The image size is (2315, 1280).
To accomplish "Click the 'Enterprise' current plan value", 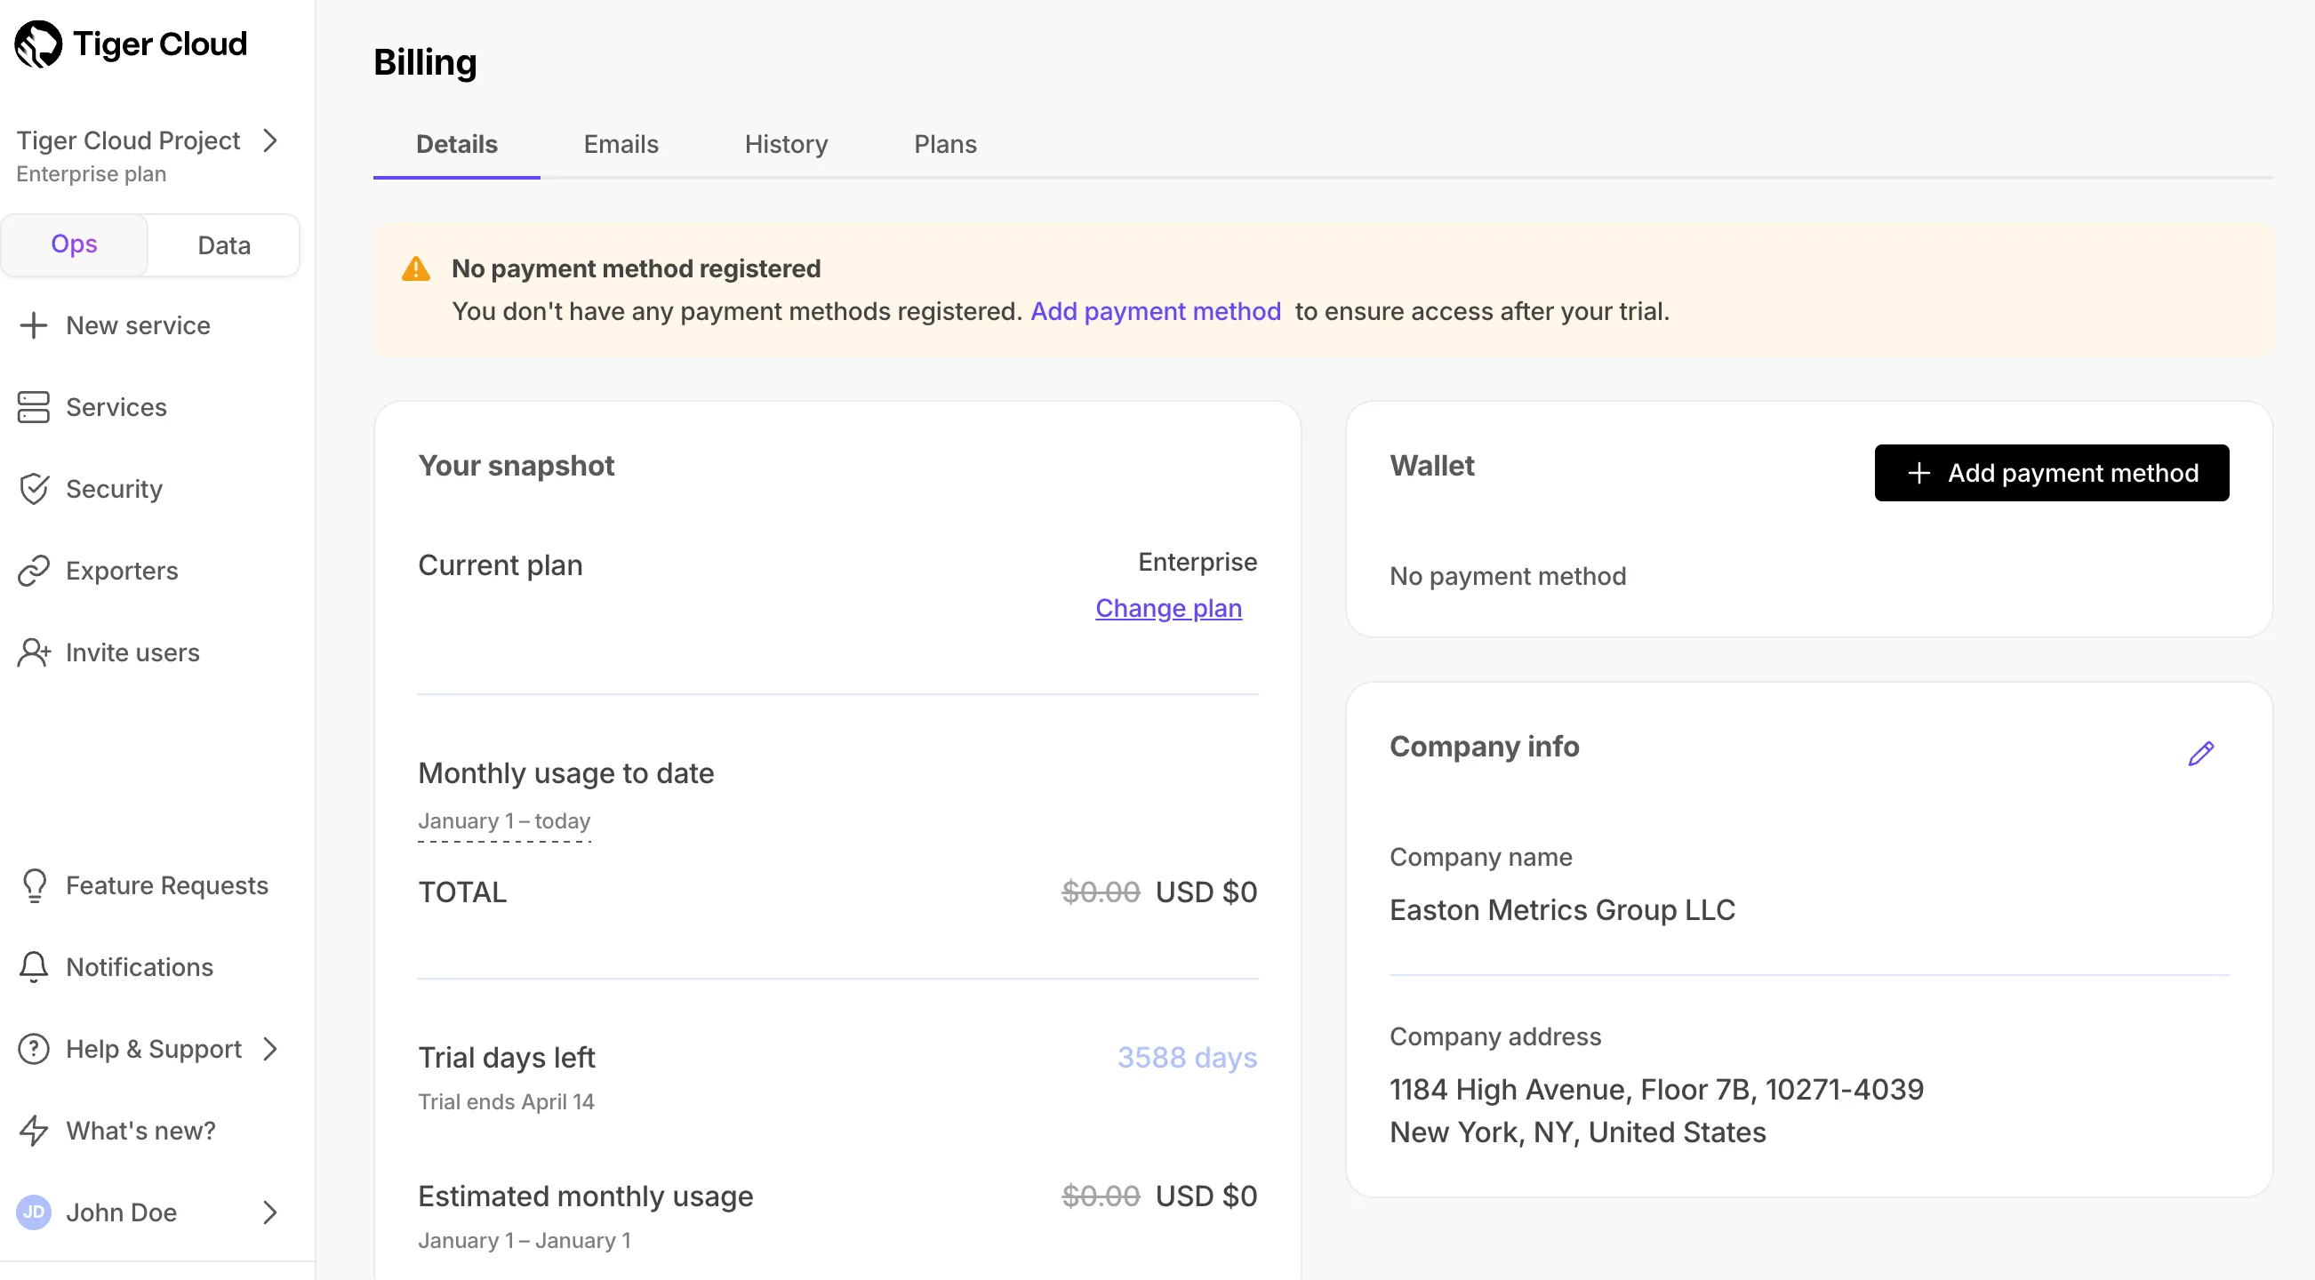I will click(x=1197, y=562).
